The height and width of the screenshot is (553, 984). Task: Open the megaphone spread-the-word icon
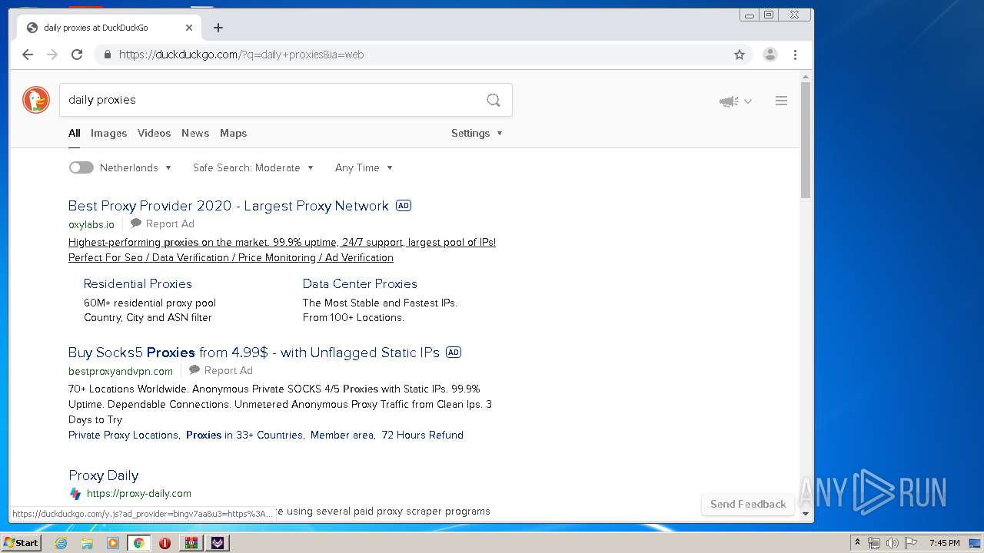(728, 101)
